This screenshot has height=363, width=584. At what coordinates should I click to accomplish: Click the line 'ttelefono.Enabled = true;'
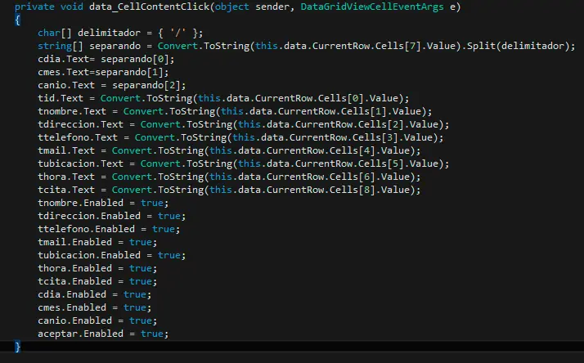coord(109,229)
